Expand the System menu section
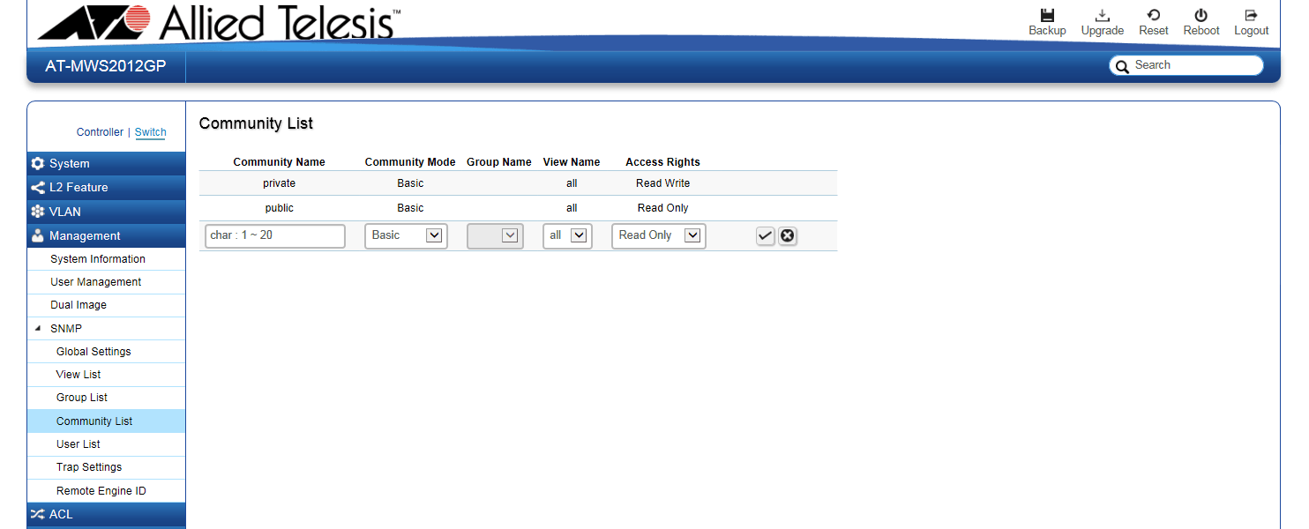This screenshot has width=1309, height=529. coord(107,163)
